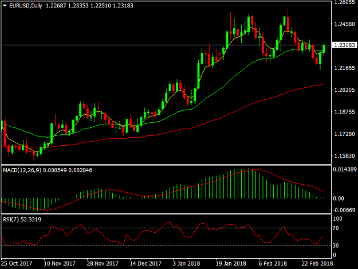This screenshot has height=269, width=358.
Task: Click the 28 Nov 2017 date label
Action: pos(103,263)
